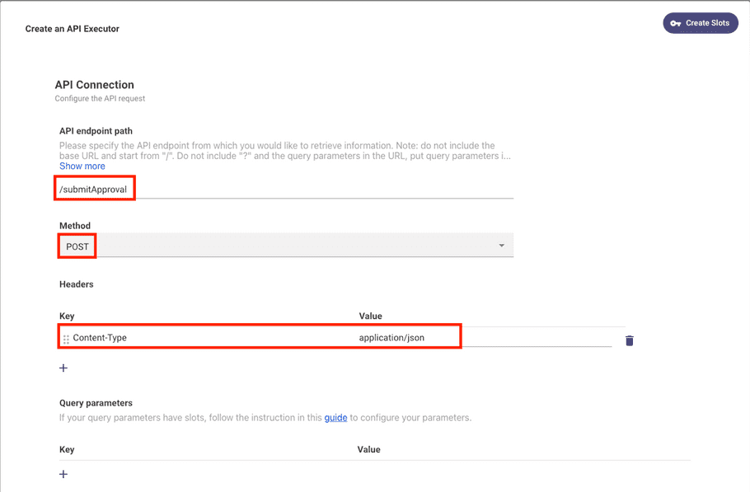Expand description with Show more link
Viewport: 750px width, 492px height.
pyautogui.click(x=82, y=166)
